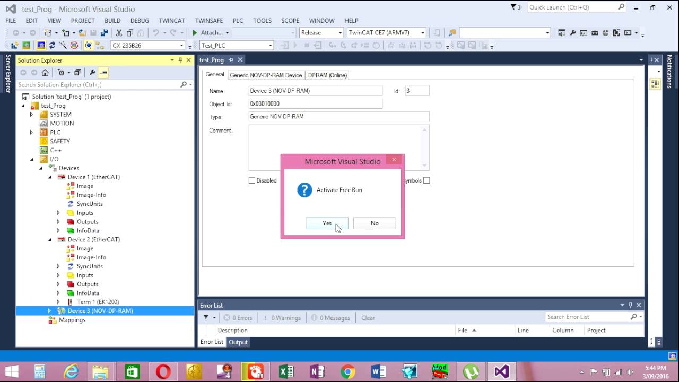Click the Properties wrench in Solution Explorer
Viewport: 679px width, 382px height.
click(x=92, y=72)
